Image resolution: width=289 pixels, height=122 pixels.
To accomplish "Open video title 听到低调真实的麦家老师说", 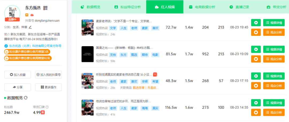I will point(124,74).
